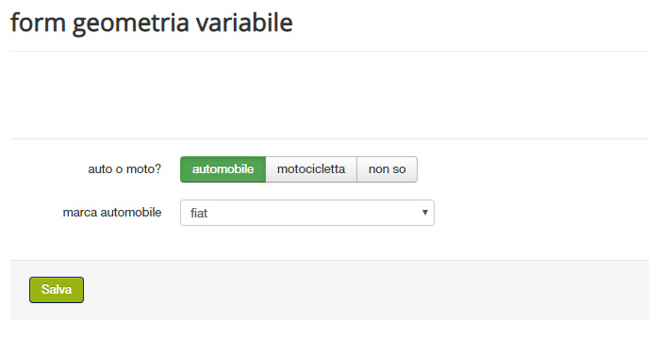Click the word 'variabile' in the title
The height and width of the screenshot is (352, 660).
pyautogui.click(x=244, y=23)
